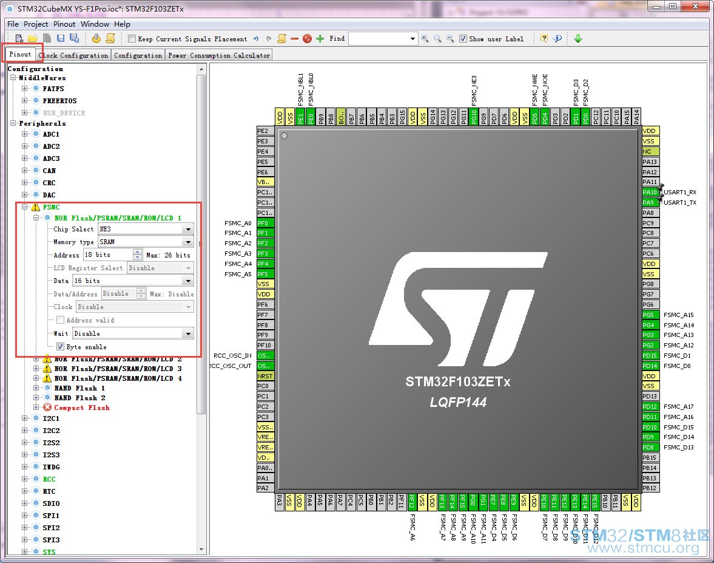Open the Pinout menu

(x=64, y=24)
